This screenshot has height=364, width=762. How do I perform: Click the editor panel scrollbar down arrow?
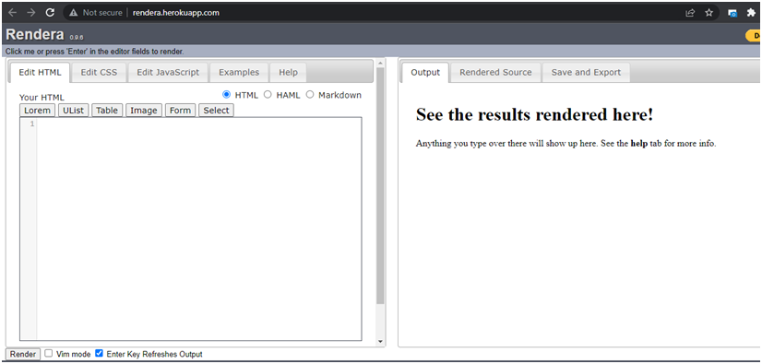click(380, 342)
